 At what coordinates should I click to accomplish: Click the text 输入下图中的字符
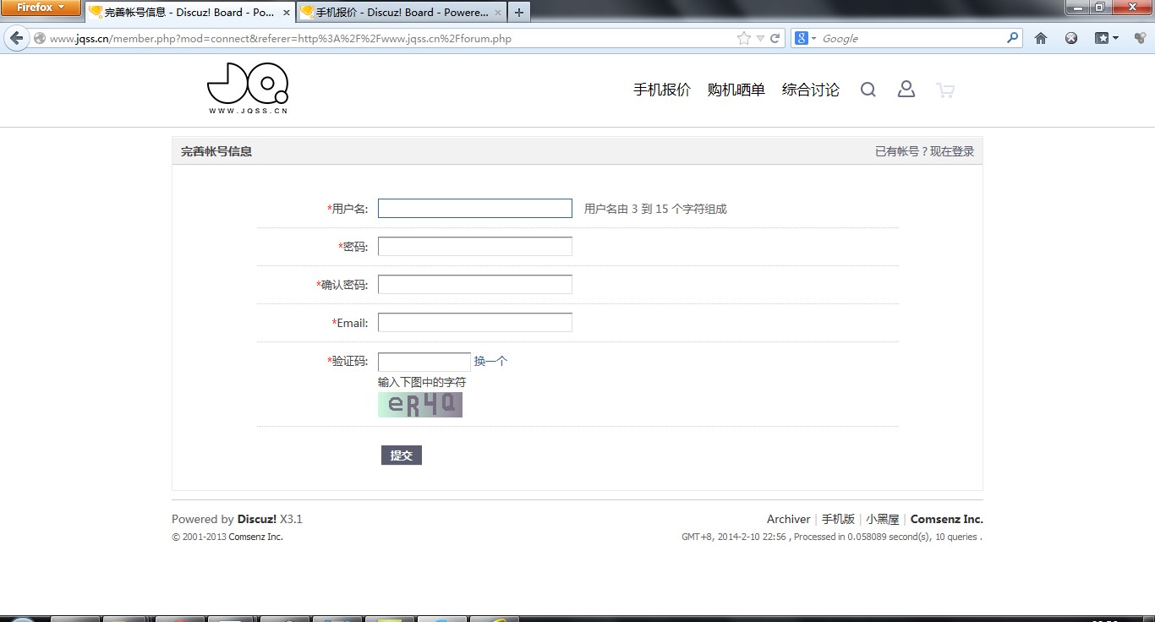pyautogui.click(x=422, y=382)
